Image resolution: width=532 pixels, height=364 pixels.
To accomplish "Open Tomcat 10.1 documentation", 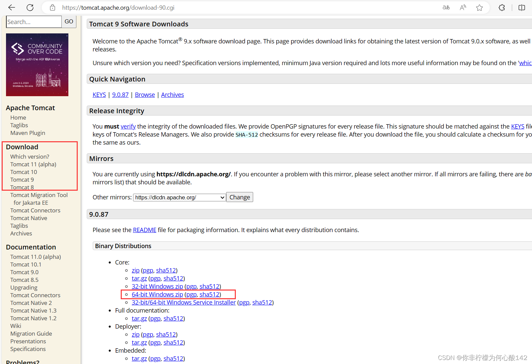I will click(x=26, y=264).
